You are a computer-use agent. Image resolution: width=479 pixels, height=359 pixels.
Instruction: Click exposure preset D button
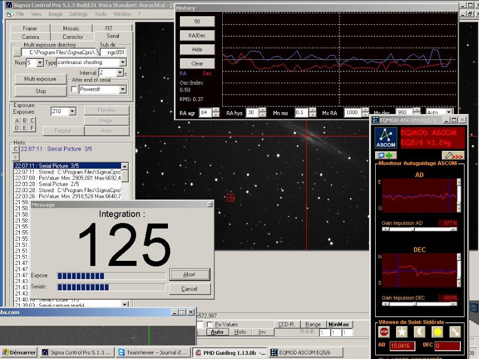coord(17,128)
